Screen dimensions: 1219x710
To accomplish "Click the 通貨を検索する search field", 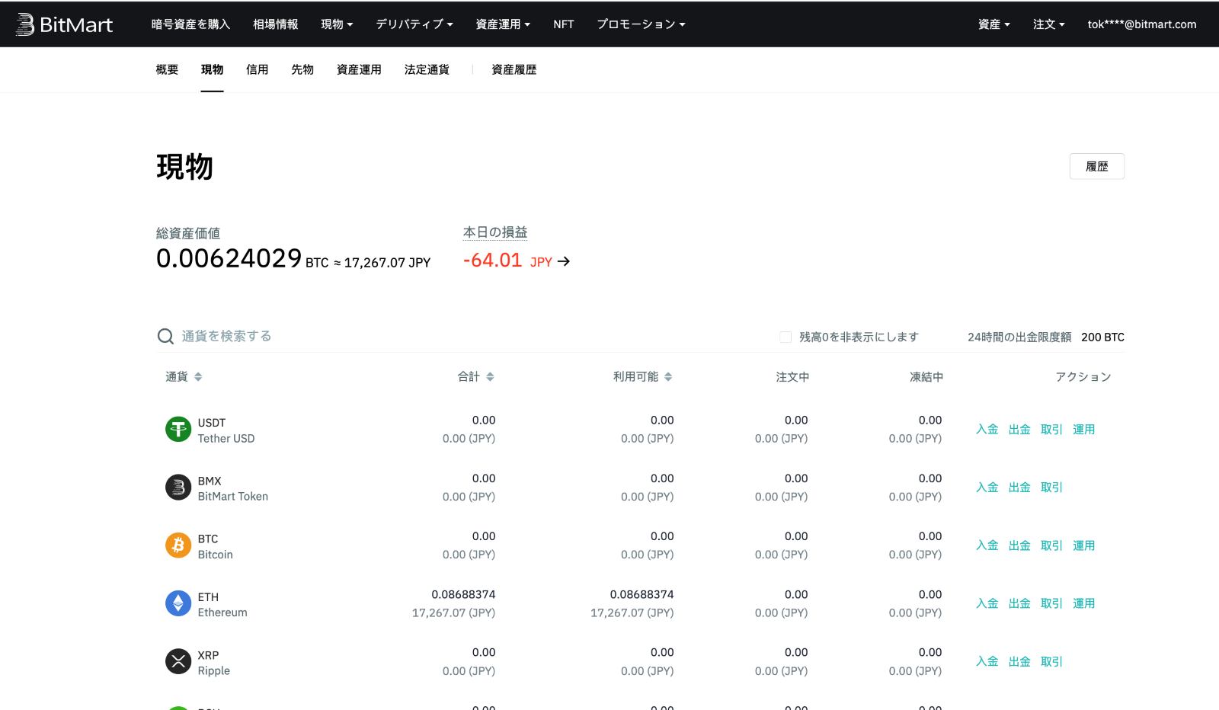I will pyautogui.click(x=226, y=336).
